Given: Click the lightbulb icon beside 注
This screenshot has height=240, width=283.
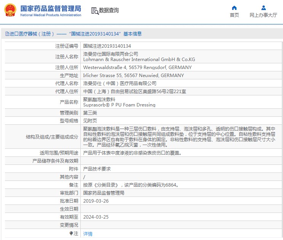Looking at the screenshot, I should coord(71,233).
